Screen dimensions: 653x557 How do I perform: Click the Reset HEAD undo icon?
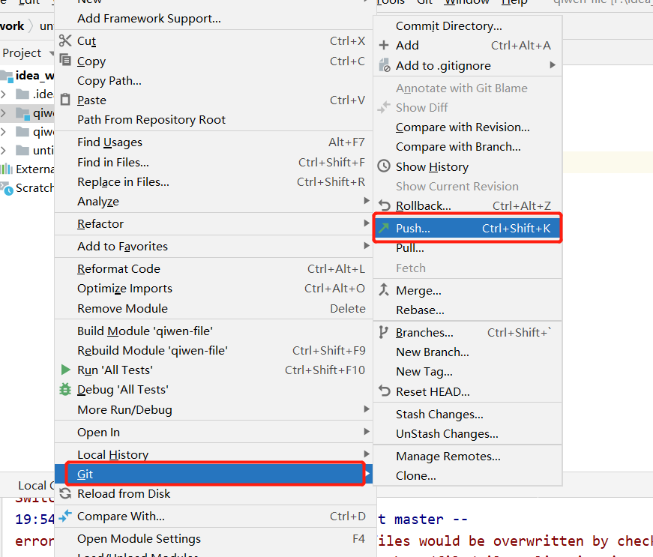click(384, 391)
